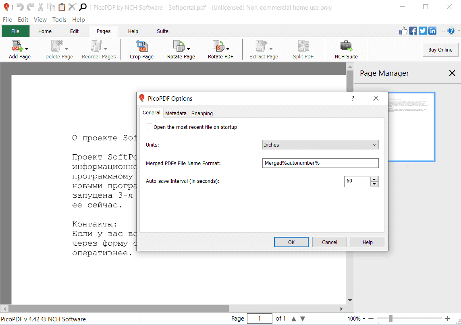
Task: Click the page number input field
Action: (260, 319)
